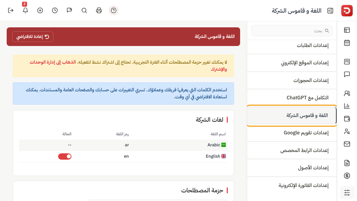Click the لغات الشركة section heading
This screenshot has width=357, height=201.
pyautogui.click(x=209, y=120)
